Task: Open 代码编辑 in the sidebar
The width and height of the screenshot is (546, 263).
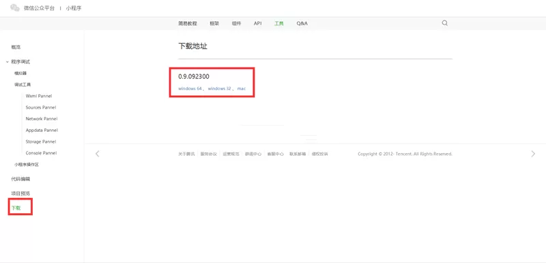Action: [20, 179]
